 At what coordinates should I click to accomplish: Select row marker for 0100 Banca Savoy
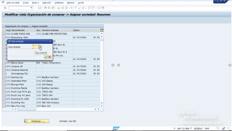pyautogui.click(x=4, y=63)
